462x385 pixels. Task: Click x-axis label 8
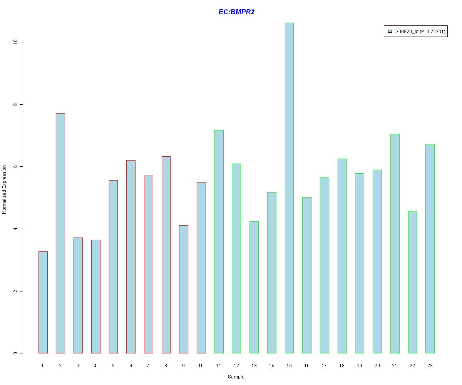(166, 365)
